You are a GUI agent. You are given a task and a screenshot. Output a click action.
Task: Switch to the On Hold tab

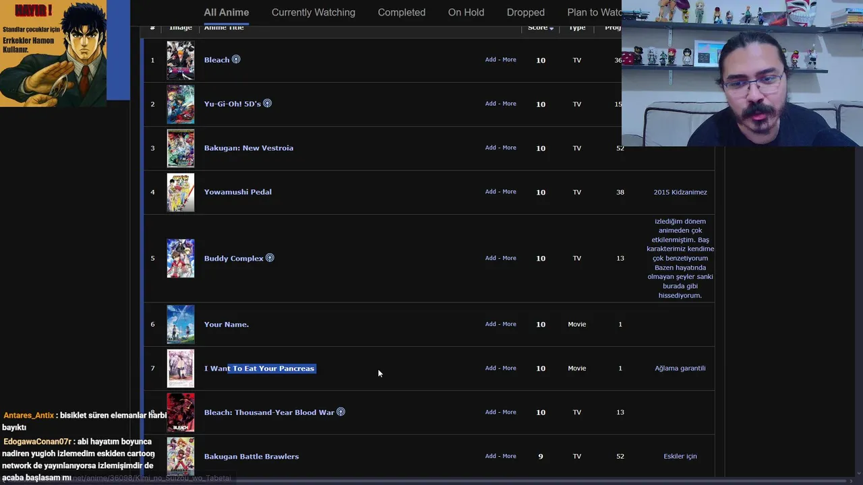[466, 12]
